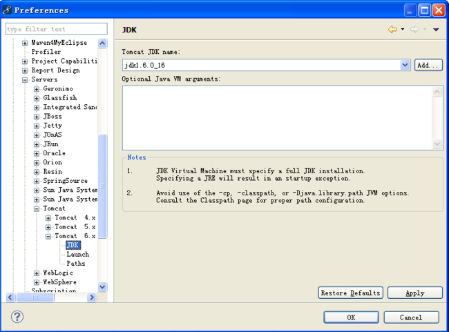The image size is (449, 332).
Task: Click the forward navigation arrow icon
Action: [x=414, y=30]
